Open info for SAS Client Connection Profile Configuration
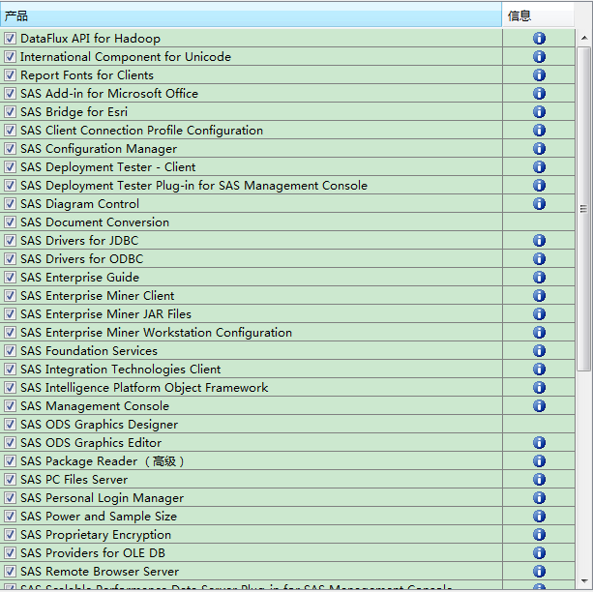The image size is (593, 592). pos(539,131)
